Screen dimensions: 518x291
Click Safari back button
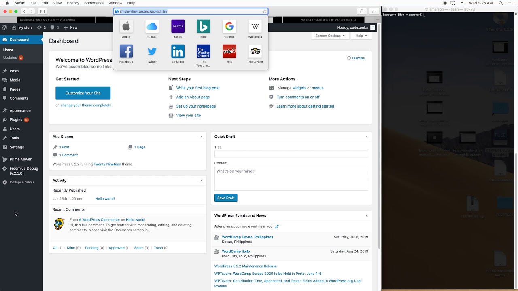[x=24, y=11]
